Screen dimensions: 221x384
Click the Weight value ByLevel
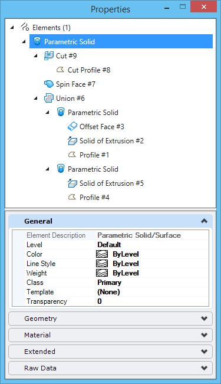click(x=126, y=273)
